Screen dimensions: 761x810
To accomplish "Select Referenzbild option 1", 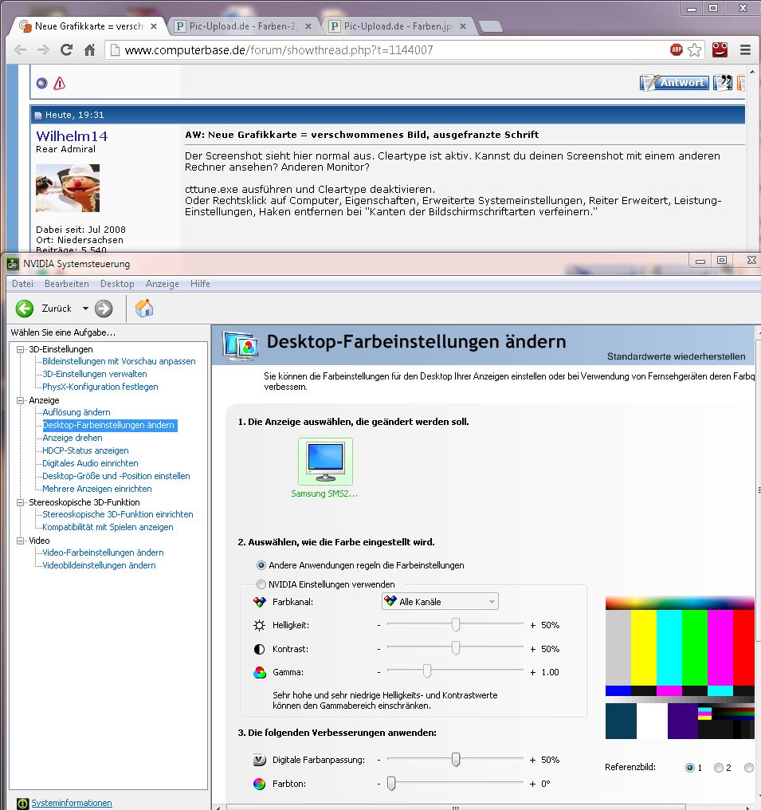I will click(x=690, y=768).
